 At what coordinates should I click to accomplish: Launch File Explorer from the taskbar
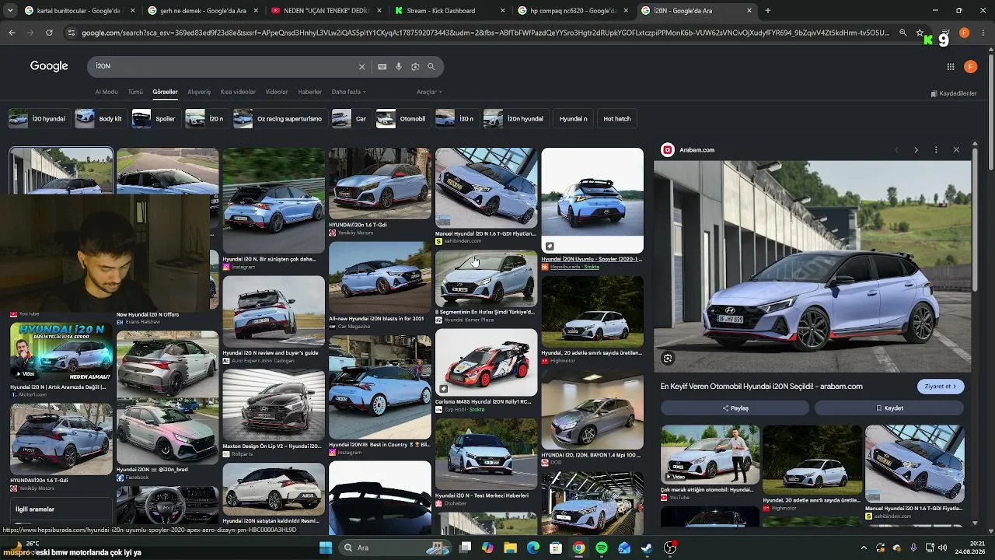(510, 548)
